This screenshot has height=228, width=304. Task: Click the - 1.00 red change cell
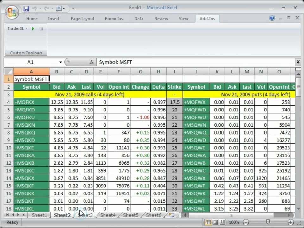pyautogui.click(x=140, y=117)
